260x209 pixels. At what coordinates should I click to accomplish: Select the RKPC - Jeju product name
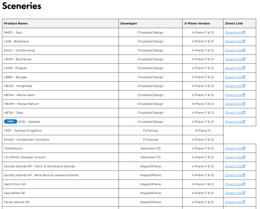coord(13,32)
